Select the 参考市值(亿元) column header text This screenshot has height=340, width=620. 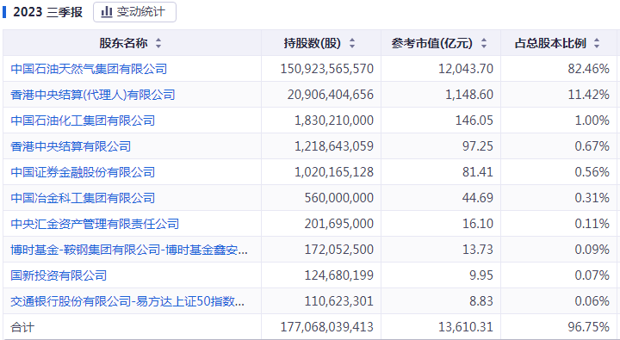[432, 43]
